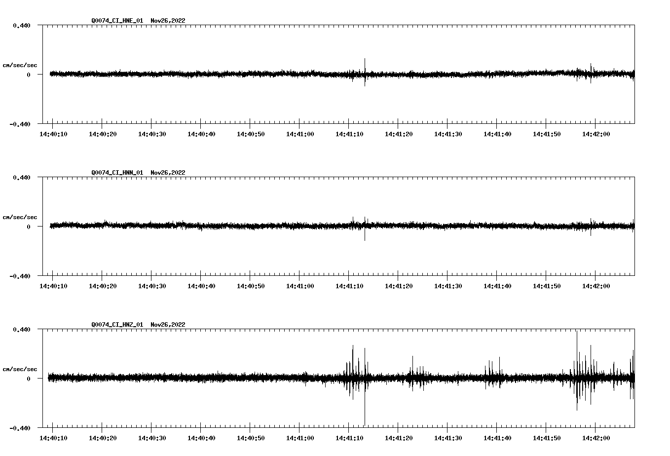Screen dimensions: 670x456
Task: Click the 14:40:50 time label under HNN plot
Action: coord(251,286)
